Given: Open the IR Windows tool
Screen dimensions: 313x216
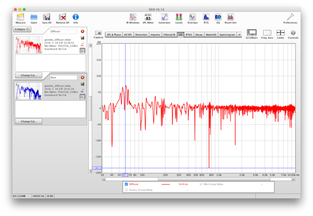Looking at the screenshot, I should 133,18.
